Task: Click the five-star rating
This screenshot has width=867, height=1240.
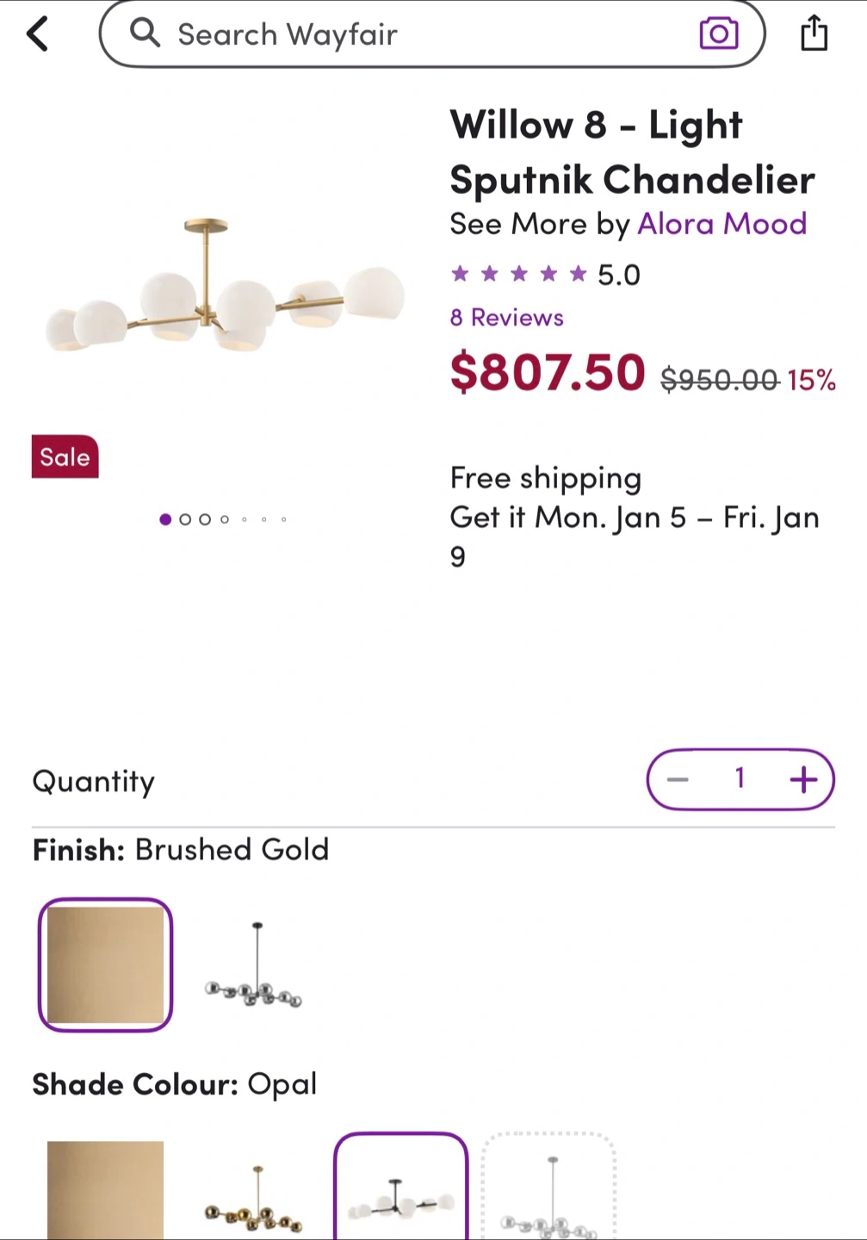Action: coord(518,275)
